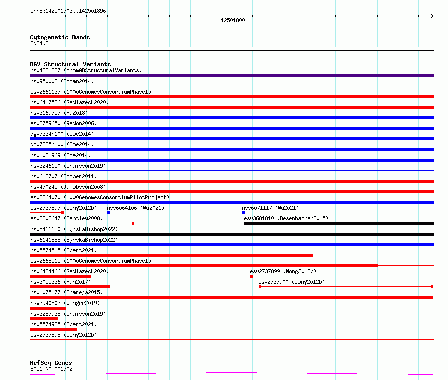The image size is (448, 380).
Task: Open nsv3940803 (Wenger2019) variant
Action: (x=65, y=303)
